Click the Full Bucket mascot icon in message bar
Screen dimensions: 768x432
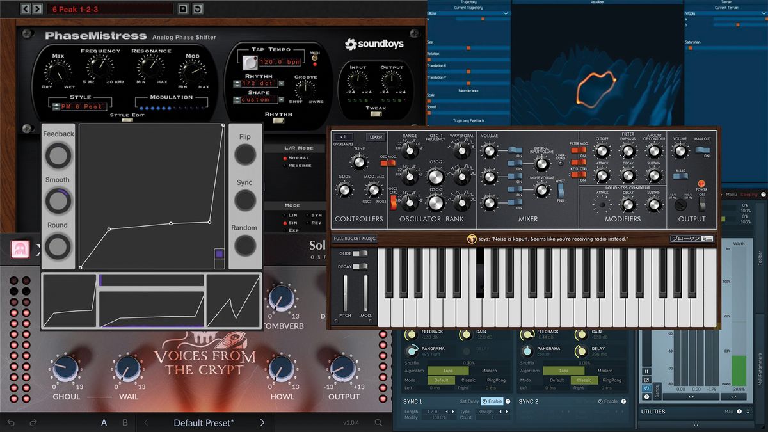[472, 239]
